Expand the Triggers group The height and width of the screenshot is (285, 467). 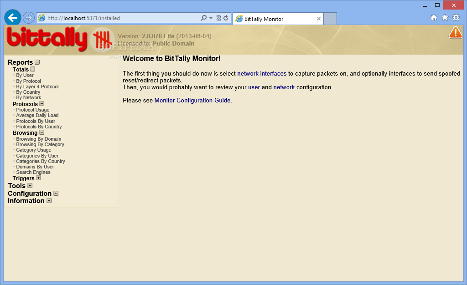38,178
